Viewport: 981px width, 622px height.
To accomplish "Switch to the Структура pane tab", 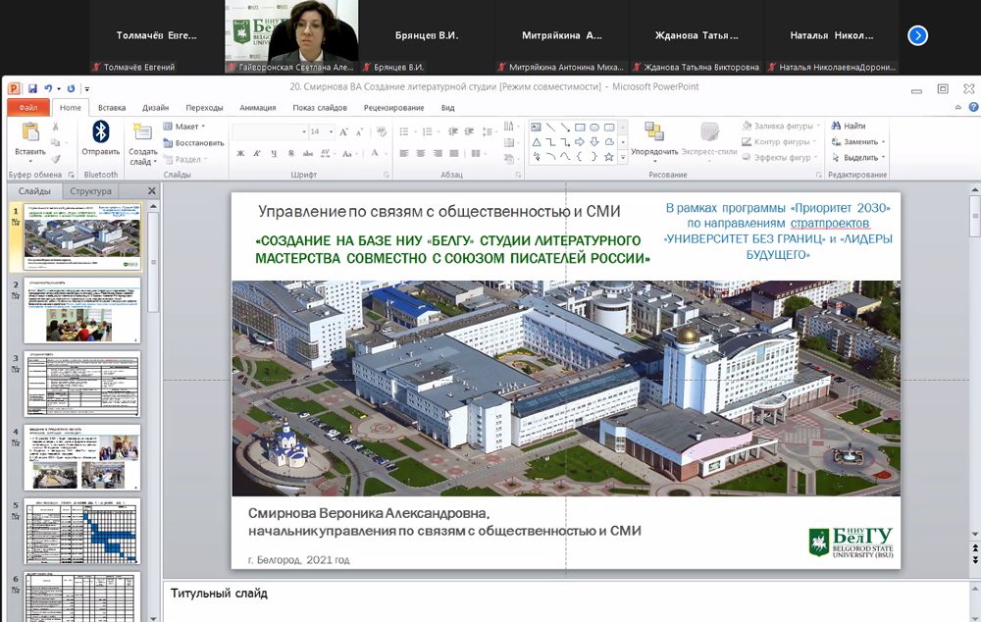I will tap(91, 191).
